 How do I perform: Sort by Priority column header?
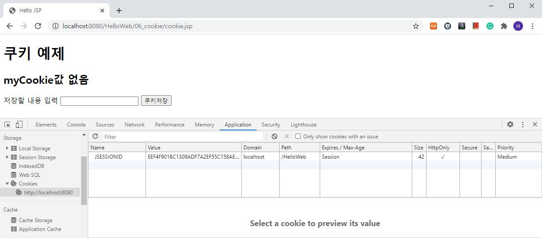[519, 148]
